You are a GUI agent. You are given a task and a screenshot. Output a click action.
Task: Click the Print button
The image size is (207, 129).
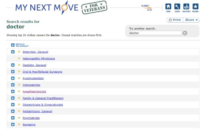pos(175,20)
